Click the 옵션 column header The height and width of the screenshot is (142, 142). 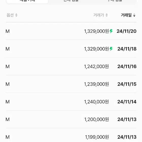click(x=10, y=15)
